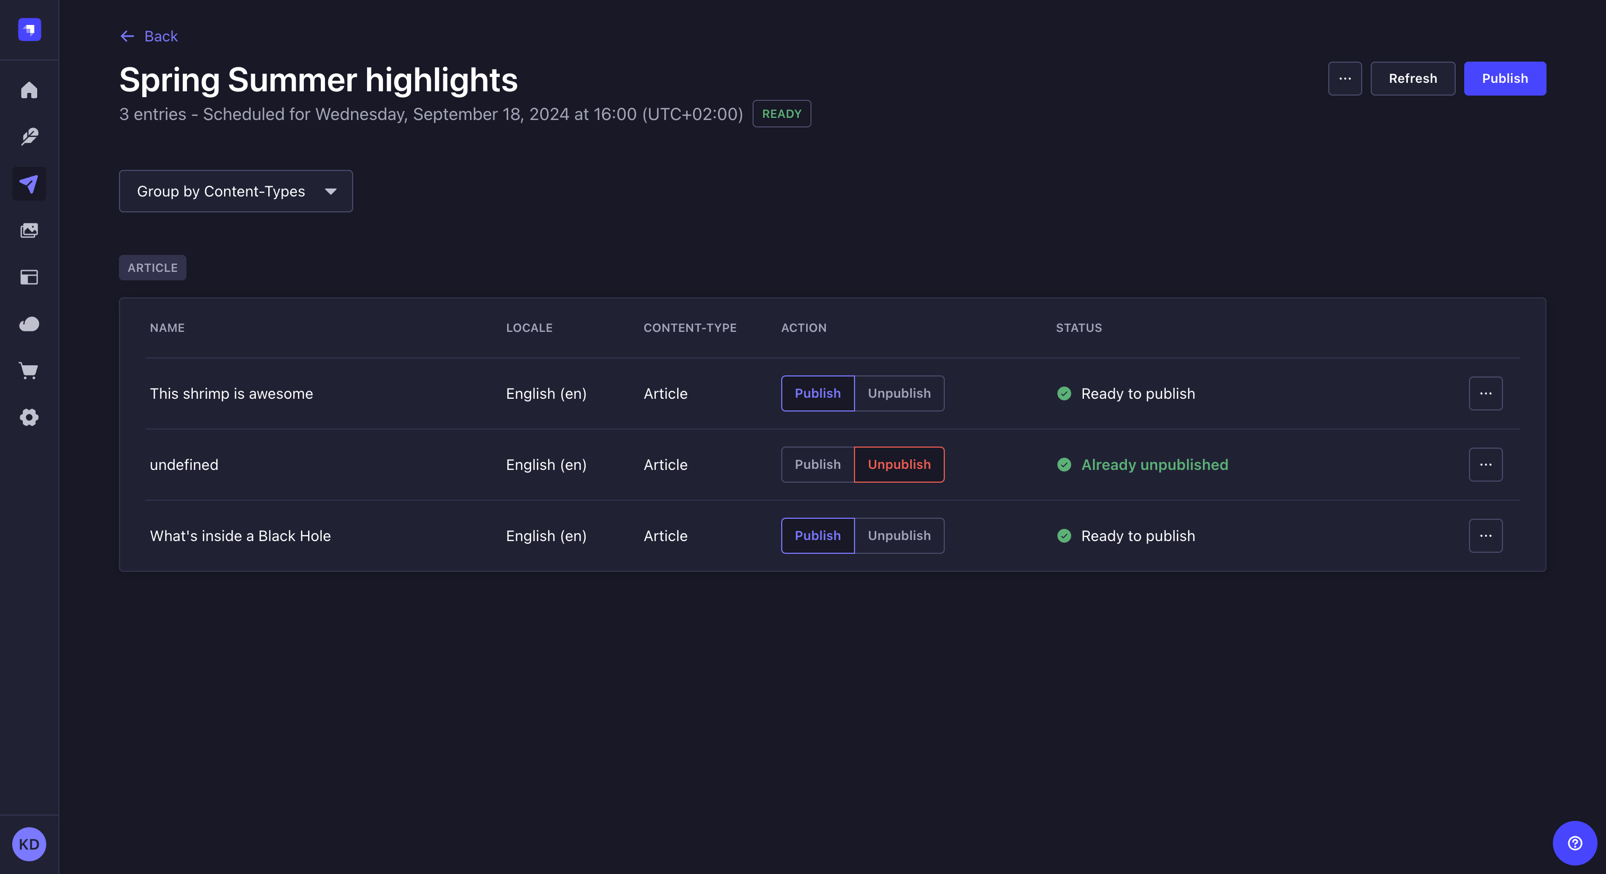The image size is (1606, 874).
Task: Set Black Hole article action to Unpublish
Action: tap(899, 535)
